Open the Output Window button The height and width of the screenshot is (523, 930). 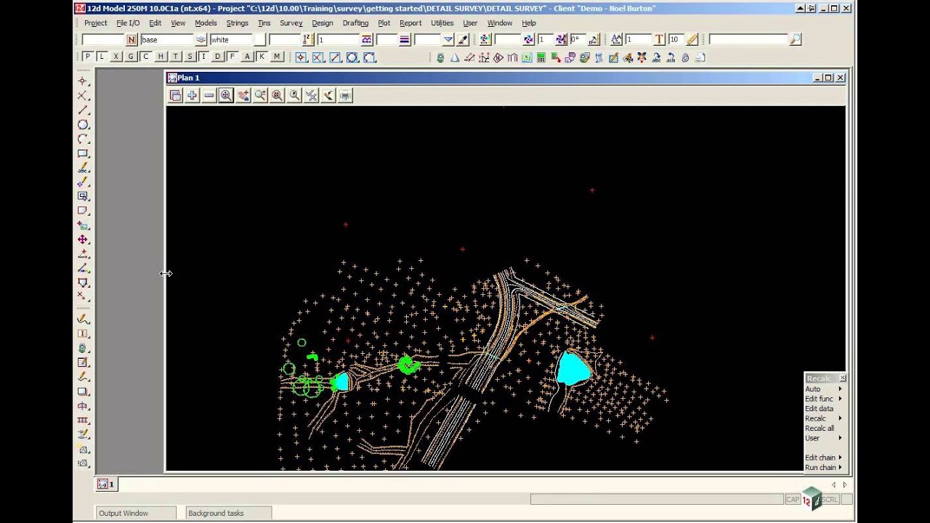[x=136, y=513]
